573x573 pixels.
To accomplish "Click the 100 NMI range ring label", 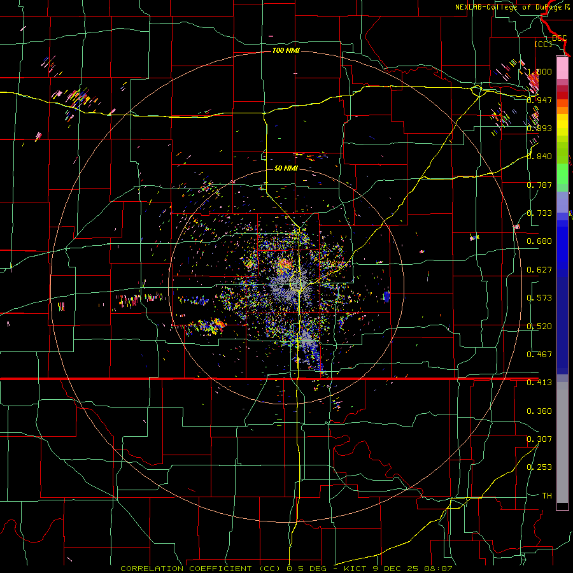I will pyautogui.click(x=286, y=50).
